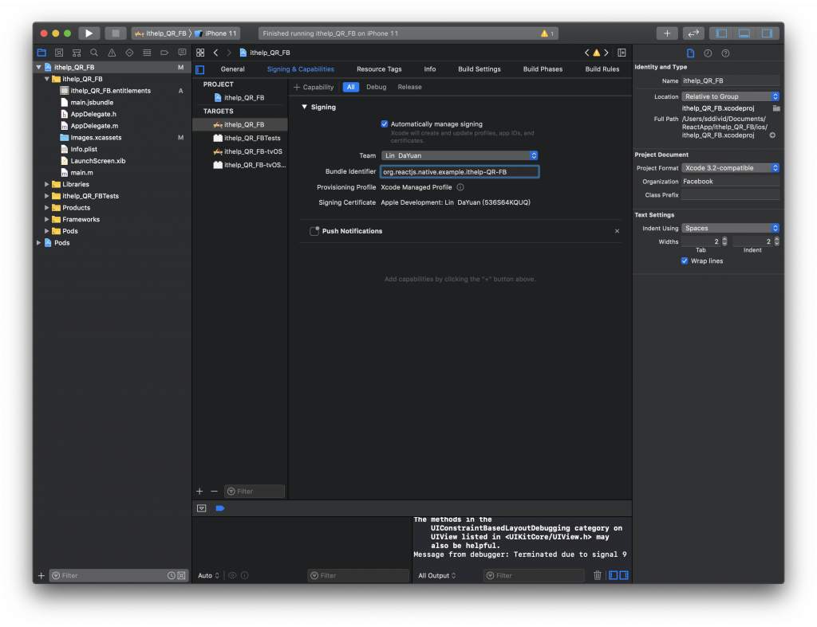Toggle recent files filter in navigator
817x627 pixels.
(171, 575)
